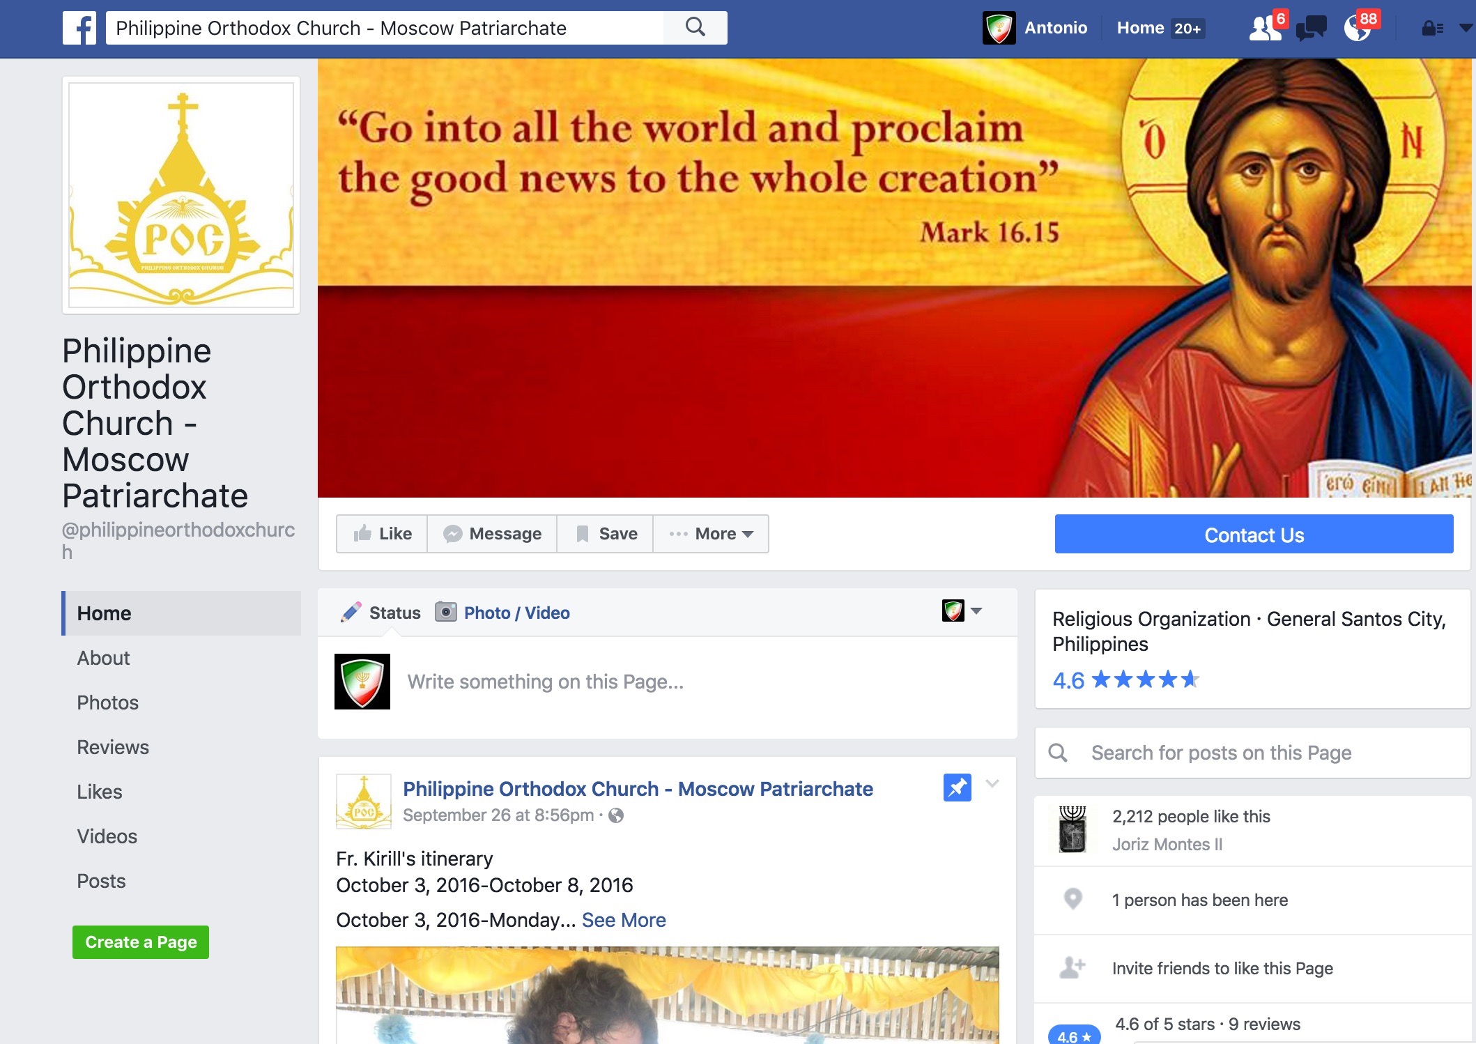Click the 4.6 stars rating row

pyautogui.click(x=1126, y=680)
